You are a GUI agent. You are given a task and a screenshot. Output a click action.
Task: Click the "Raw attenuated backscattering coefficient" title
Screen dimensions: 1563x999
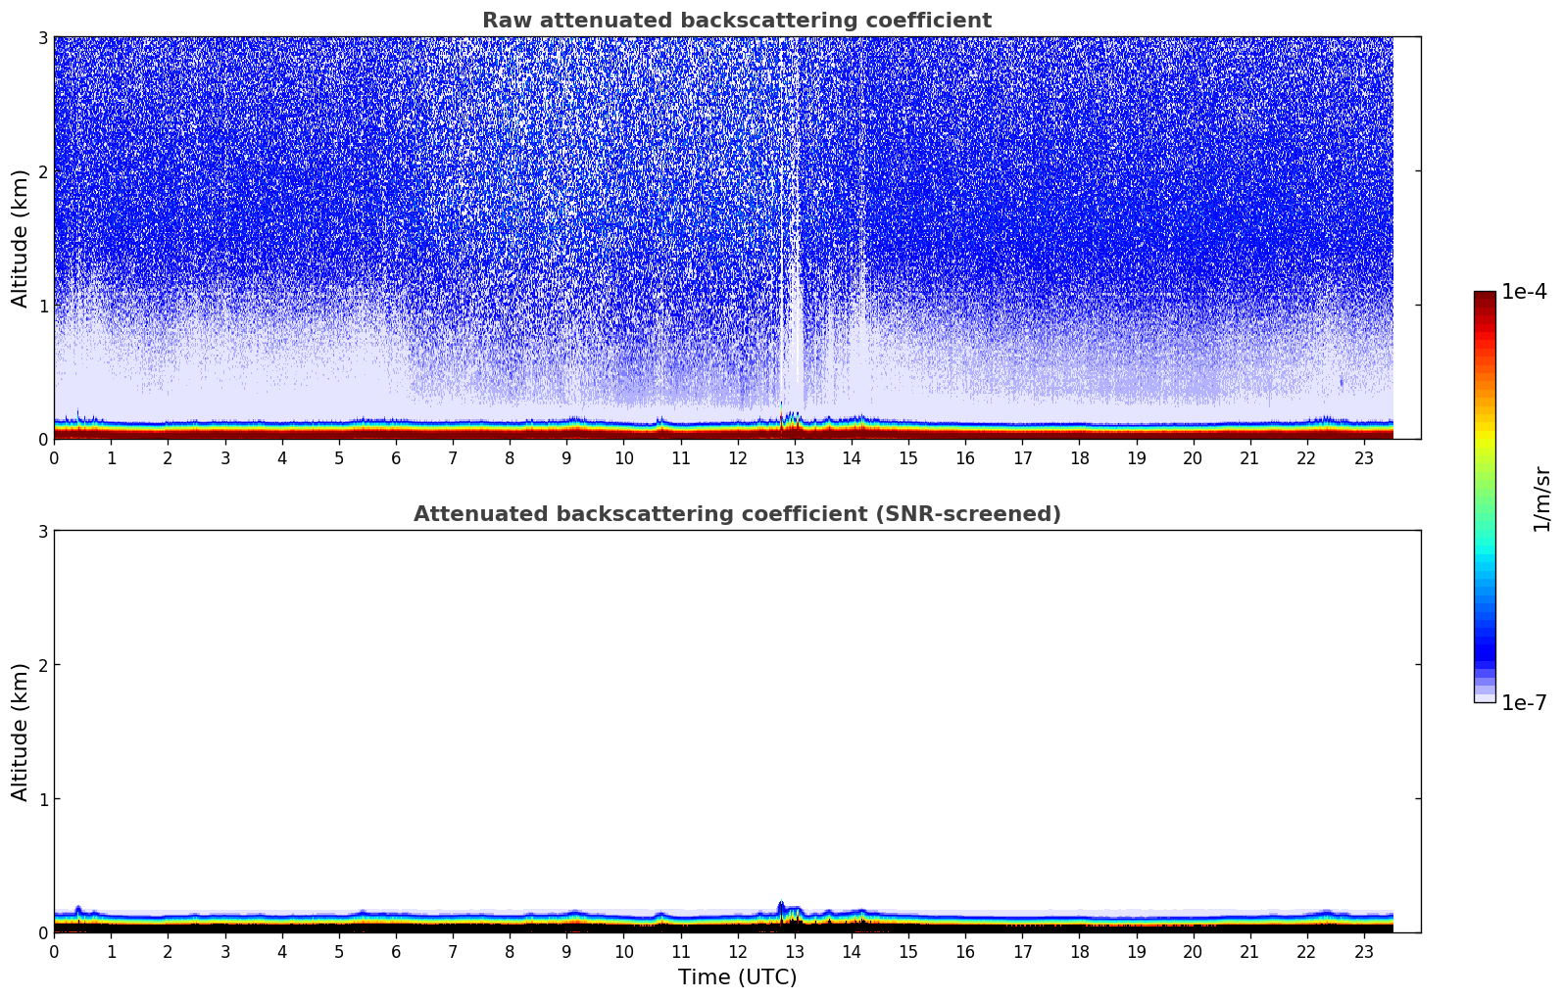coord(736,21)
